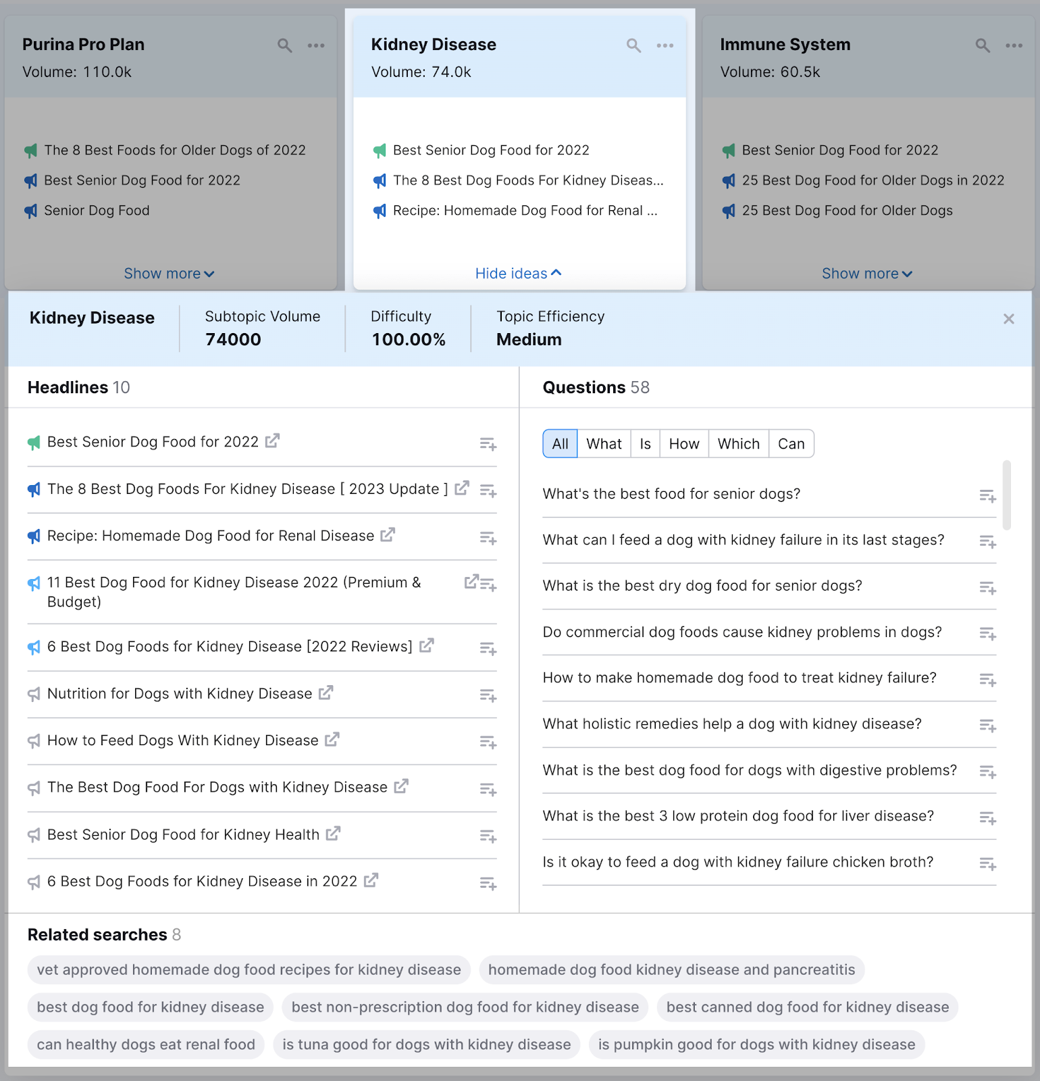1040x1081 pixels.
Task: Add 'How to Feed Dogs With Kidney Disease' to list
Action: click(488, 743)
